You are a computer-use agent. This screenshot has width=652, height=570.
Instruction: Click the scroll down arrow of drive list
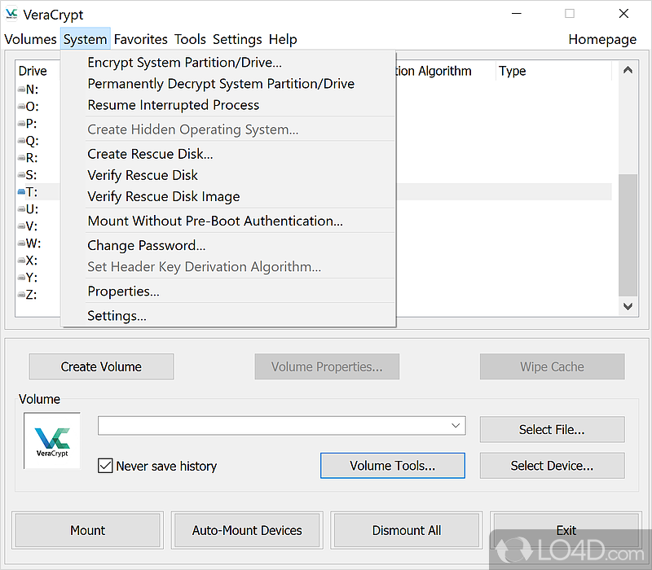click(x=628, y=306)
